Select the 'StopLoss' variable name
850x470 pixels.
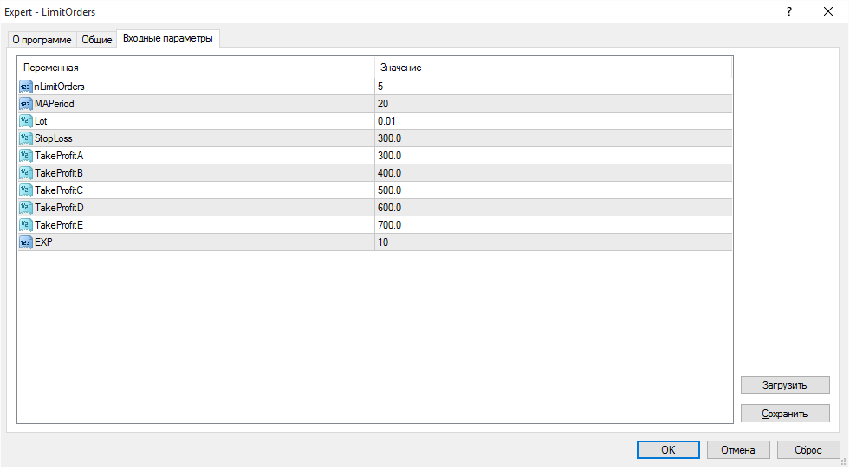pyautogui.click(x=53, y=138)
